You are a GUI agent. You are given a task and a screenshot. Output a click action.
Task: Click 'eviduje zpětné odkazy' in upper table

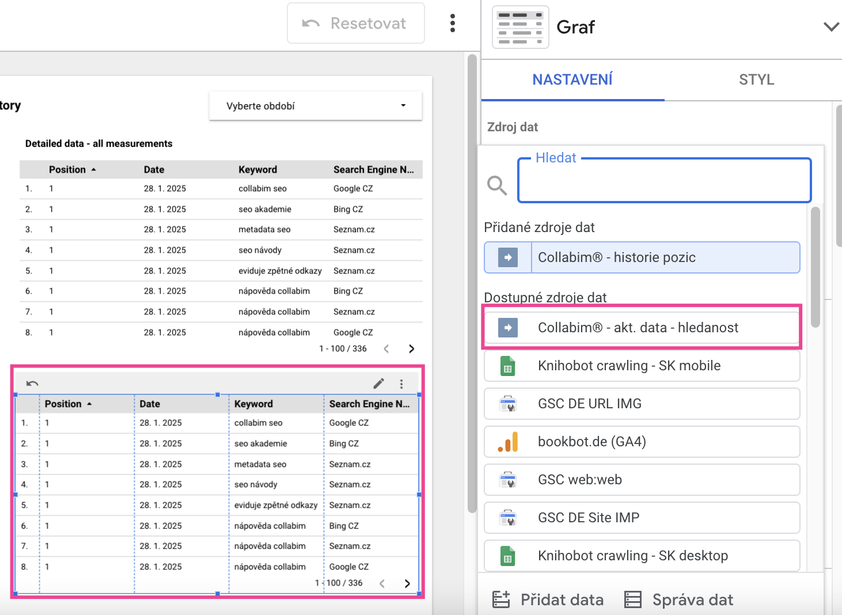click(x=280, y=271)
